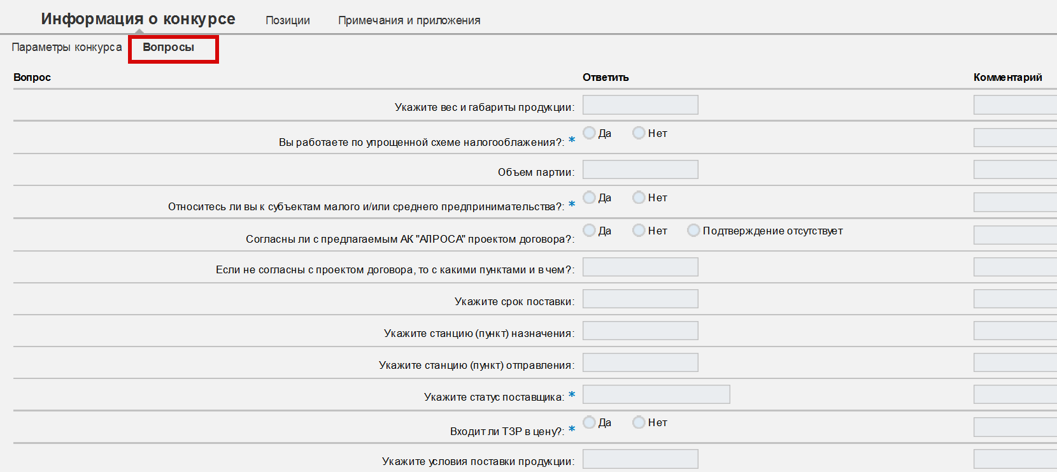
Task: Focus the Объем партии answer field
Action: pyautogui.click(x=641, y=169)
